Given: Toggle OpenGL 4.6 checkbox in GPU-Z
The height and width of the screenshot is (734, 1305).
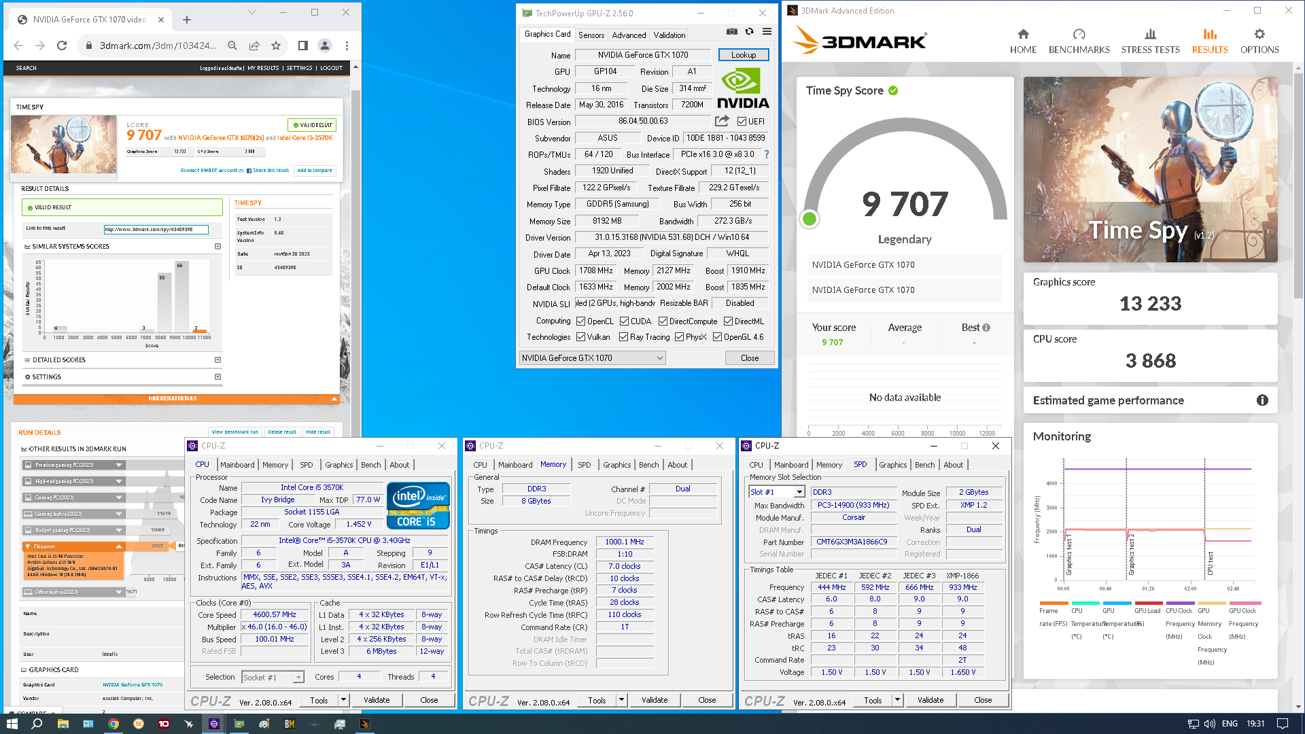Looking at the screenshot, I should (x=717, y=337).
